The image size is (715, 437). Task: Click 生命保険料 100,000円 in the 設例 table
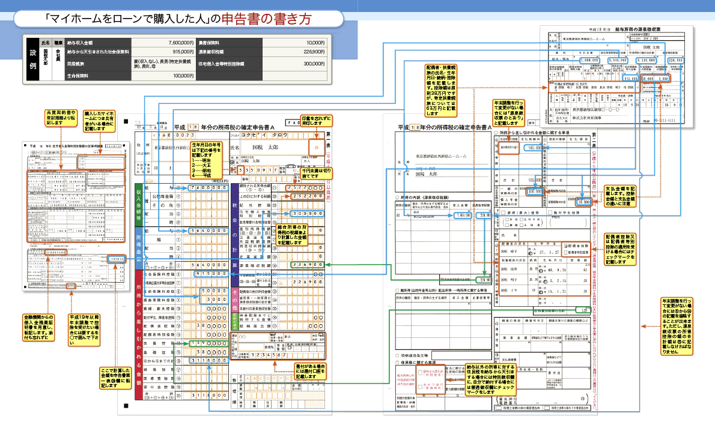tap(131, 76)
